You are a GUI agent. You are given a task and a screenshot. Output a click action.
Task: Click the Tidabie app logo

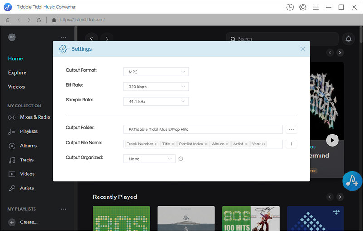(x=8, y=7)
